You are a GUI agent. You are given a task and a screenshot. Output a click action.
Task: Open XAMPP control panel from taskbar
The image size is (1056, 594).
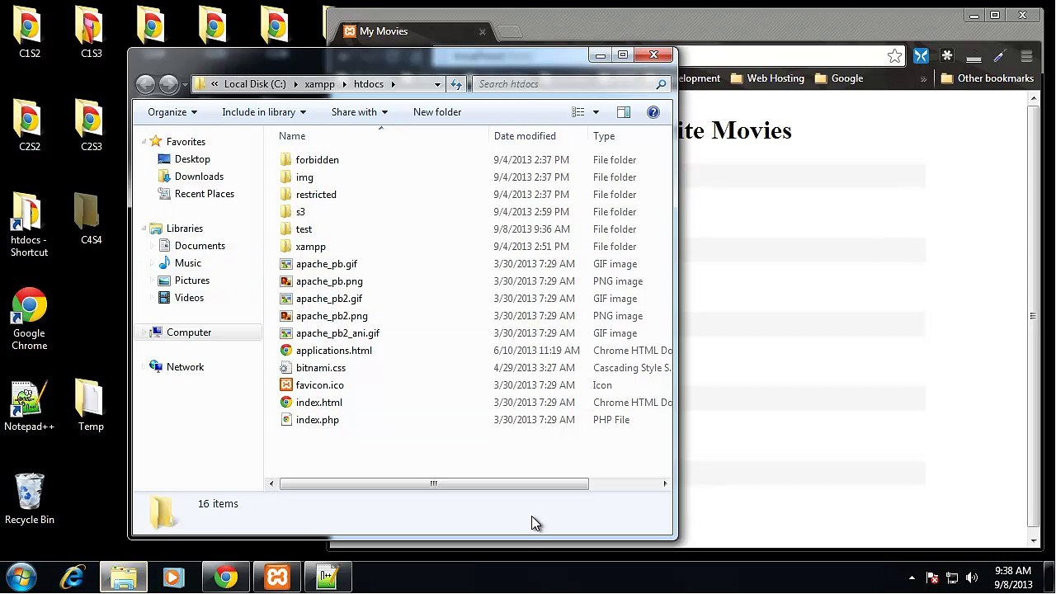(x=277, y=577)
